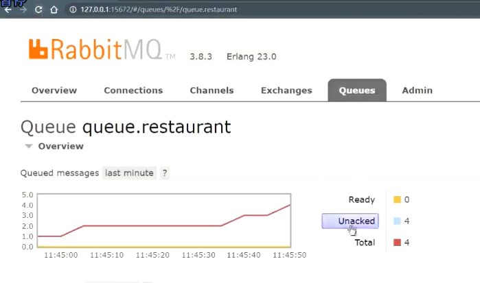
Task: Switch to the Channels tab
Action: click(x=212, y=90)
